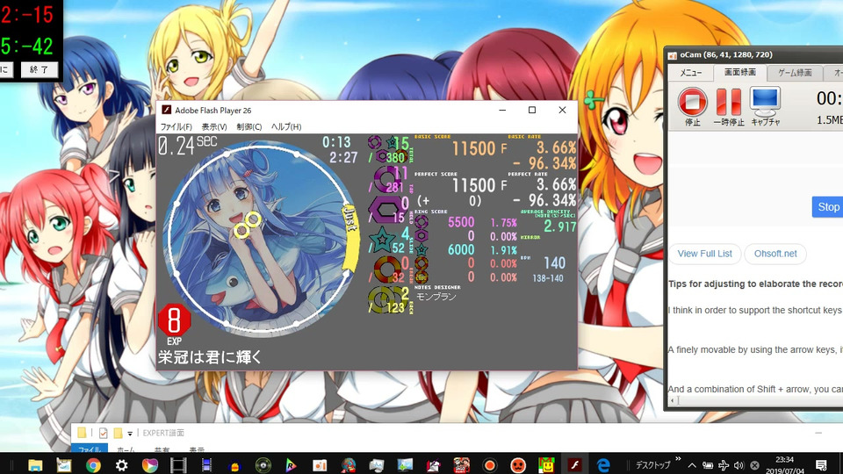
Task: Click the total time 2:27
Action: [x=343, y=157]
